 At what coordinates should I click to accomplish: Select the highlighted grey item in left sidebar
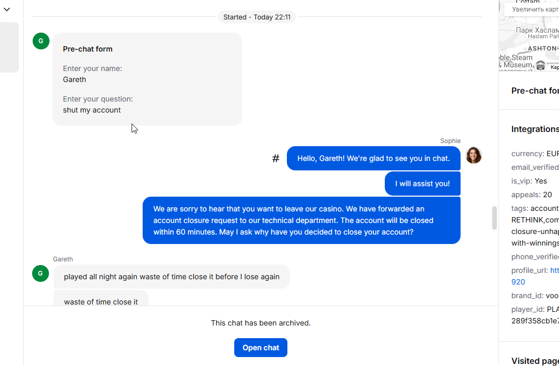coord(9,47)
